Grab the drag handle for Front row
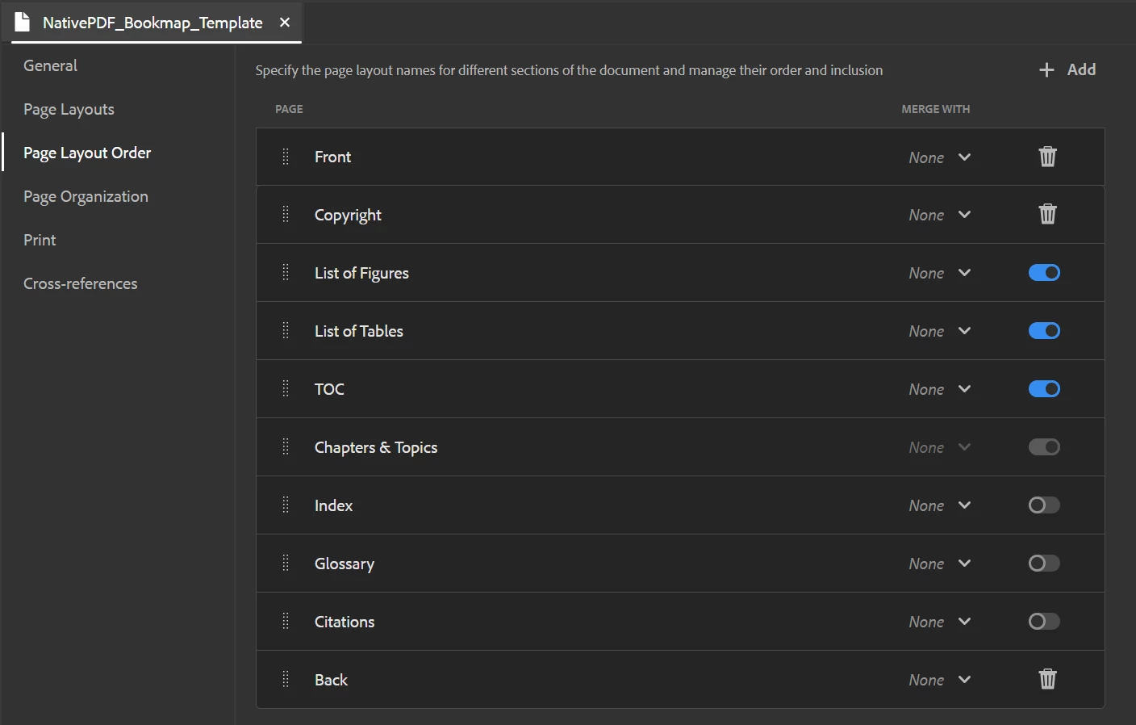 coord(286,157)
